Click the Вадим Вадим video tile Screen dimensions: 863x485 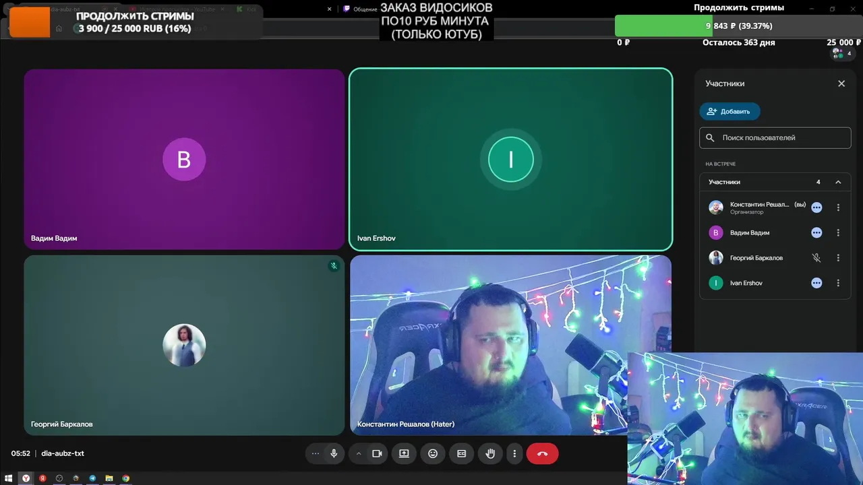coord(184,159)
